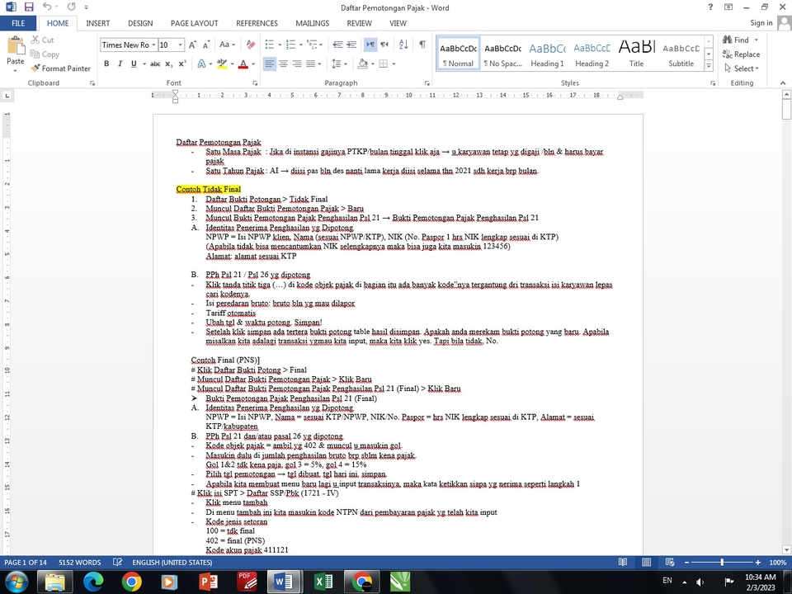Image resolution: width=792 pixels, height=594 pixels.
Task: Center align the text
Action: point(283,64)
